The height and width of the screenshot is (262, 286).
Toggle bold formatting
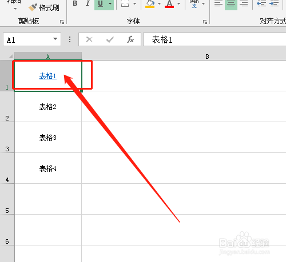[x=76, y=3]
